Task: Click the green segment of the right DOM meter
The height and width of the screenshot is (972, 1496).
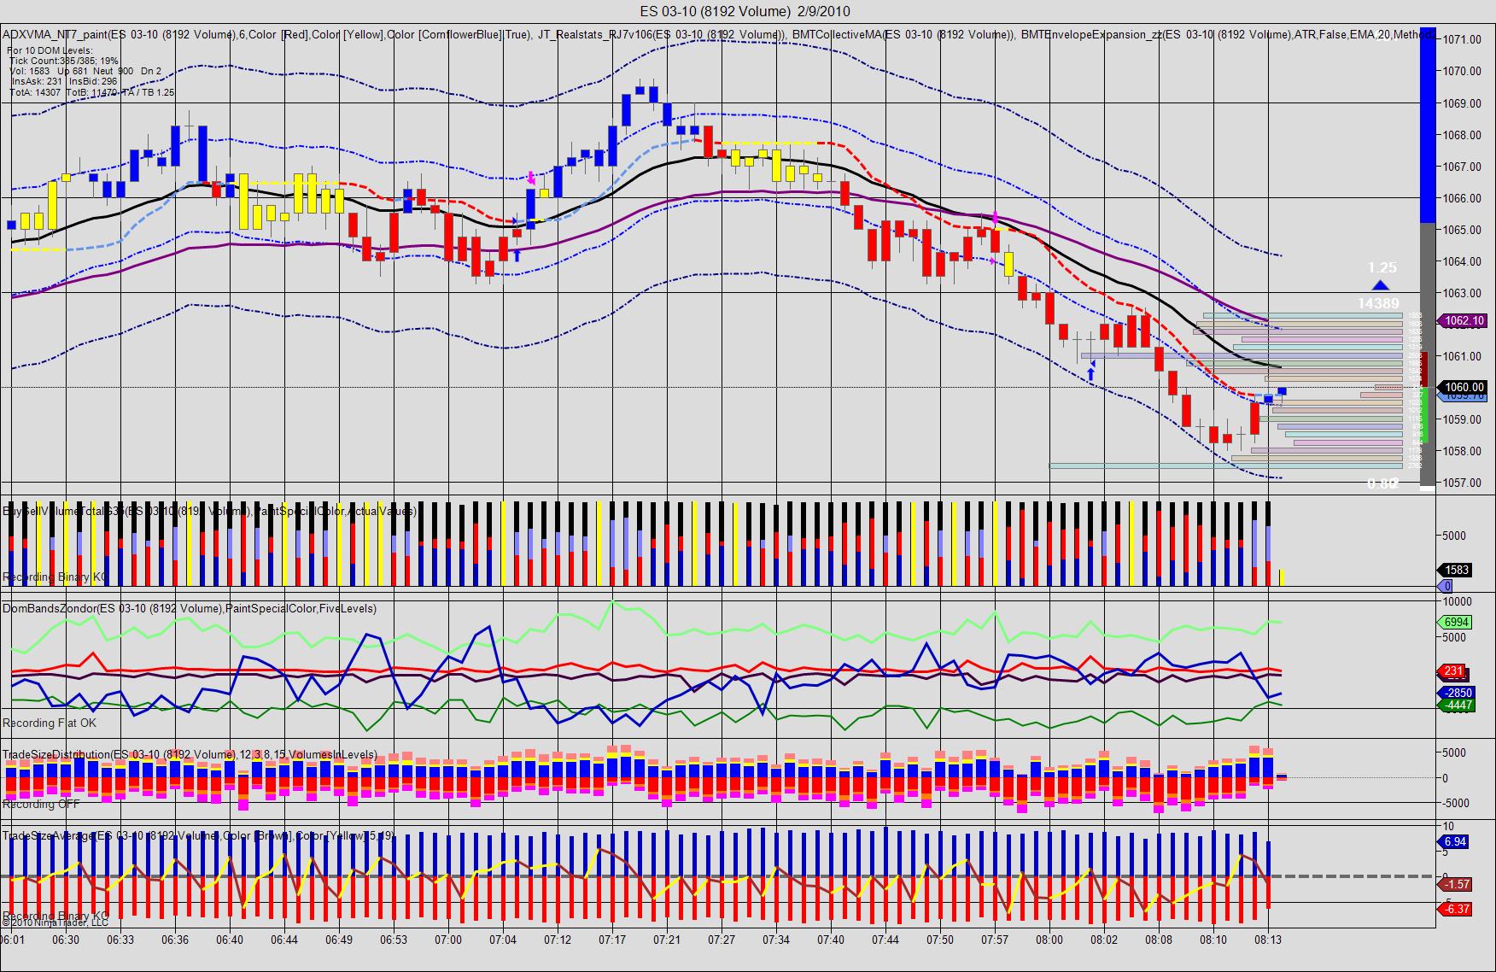Action: click(x=1425, y=414)
